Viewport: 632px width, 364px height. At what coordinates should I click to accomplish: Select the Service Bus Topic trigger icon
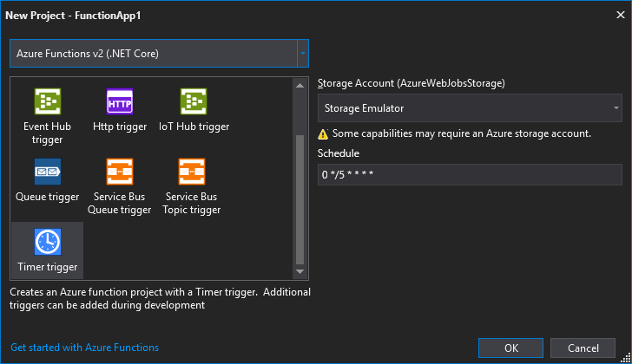pos(192,172)
